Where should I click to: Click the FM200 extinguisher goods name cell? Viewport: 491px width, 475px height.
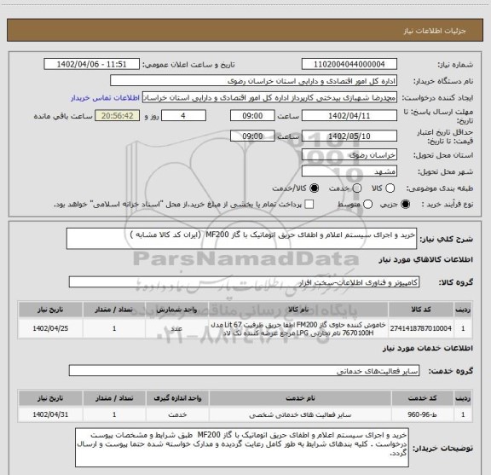tap(298, 328)
